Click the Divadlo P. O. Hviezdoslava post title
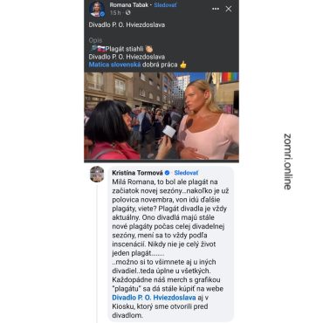The height and width of the screenshot is (323, 323). 127,25
